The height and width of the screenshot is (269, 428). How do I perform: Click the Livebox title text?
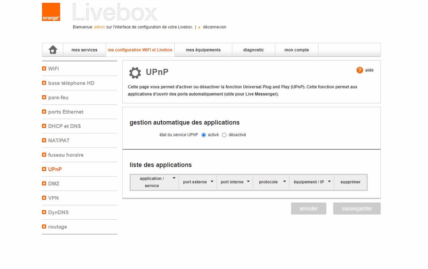[x=115, y=13]
